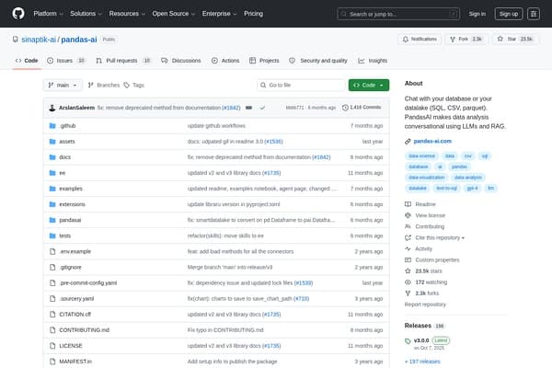The image size is (552, 368).
Task: Focus the Search or jump to field
Action: point(398,14)
